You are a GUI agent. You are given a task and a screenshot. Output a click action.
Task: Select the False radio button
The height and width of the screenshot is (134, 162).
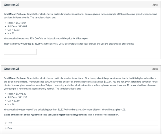pos(5,128)
